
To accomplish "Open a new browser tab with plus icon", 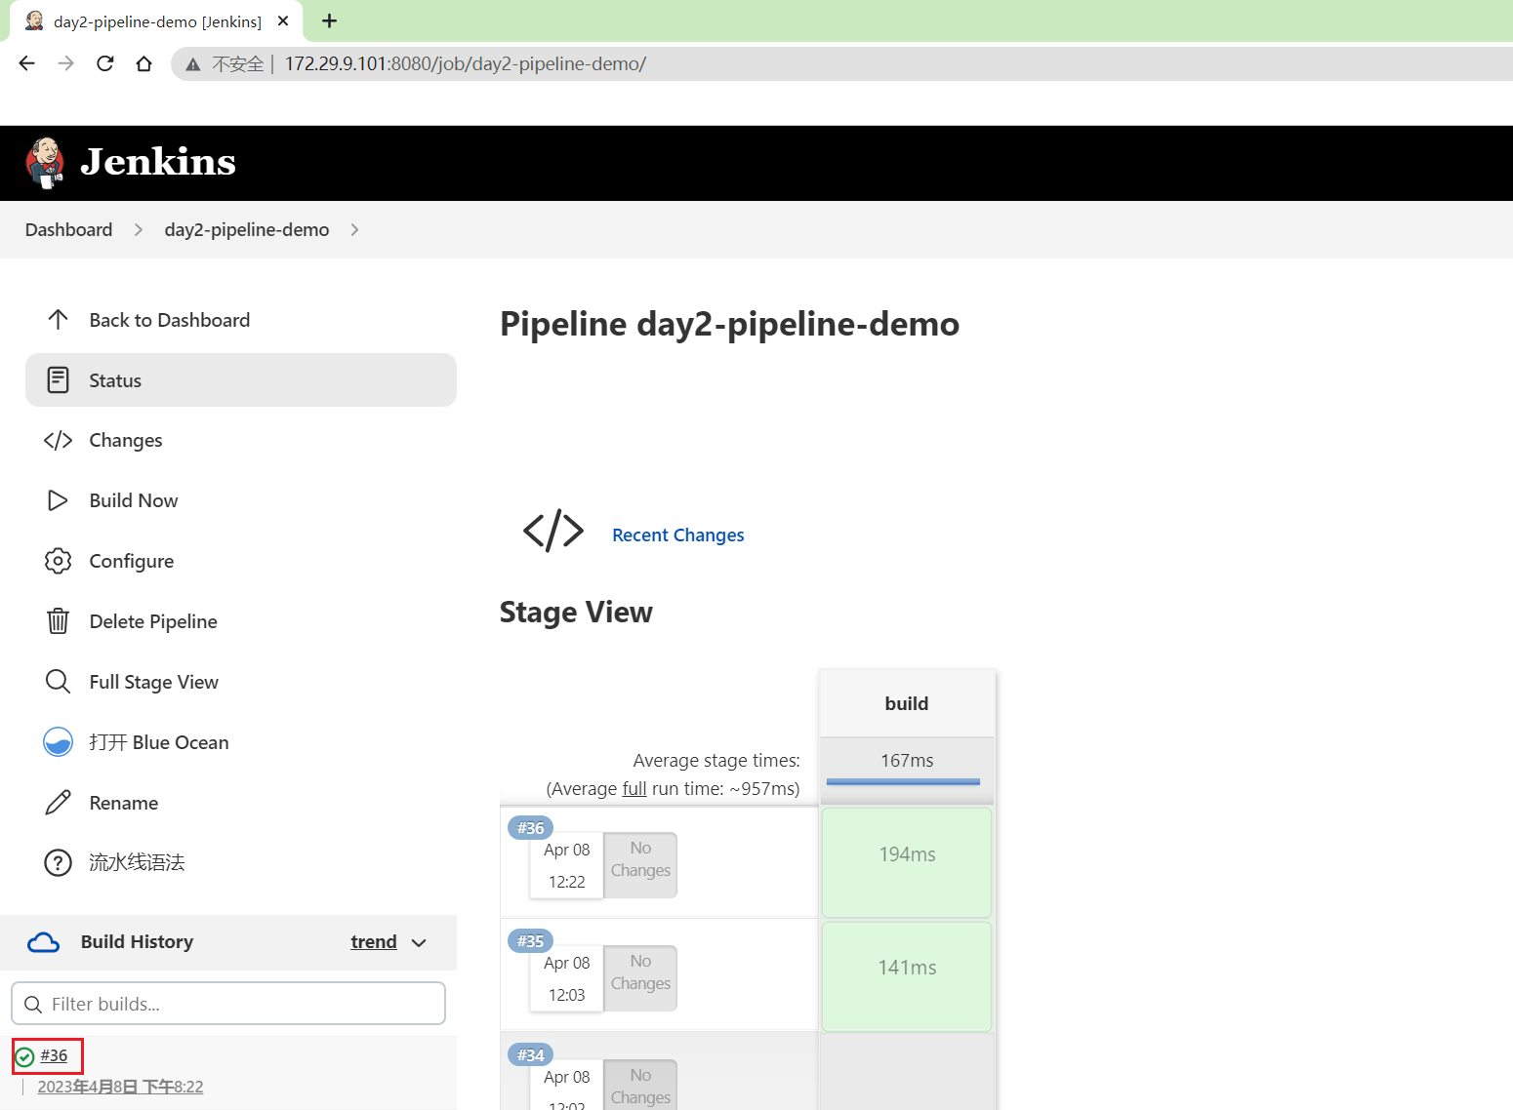I will click(x=329, y=20).
